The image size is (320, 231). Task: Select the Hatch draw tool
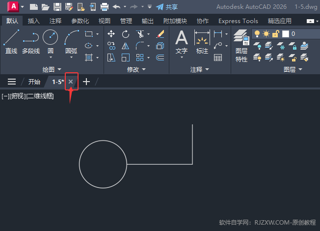pyautogui.click(x=89, y=58)
